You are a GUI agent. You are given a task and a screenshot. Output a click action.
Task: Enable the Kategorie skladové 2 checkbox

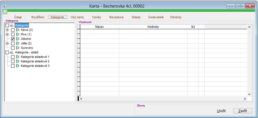coord(13,61)
